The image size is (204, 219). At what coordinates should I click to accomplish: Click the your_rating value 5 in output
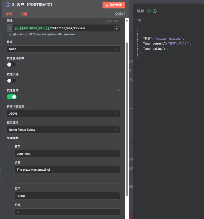(167, 49)
